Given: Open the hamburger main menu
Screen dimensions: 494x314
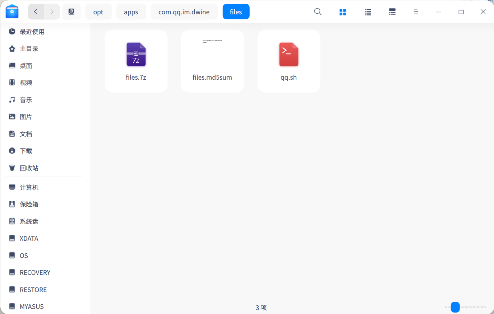Looking at the screenshot, I should (416, 12).
